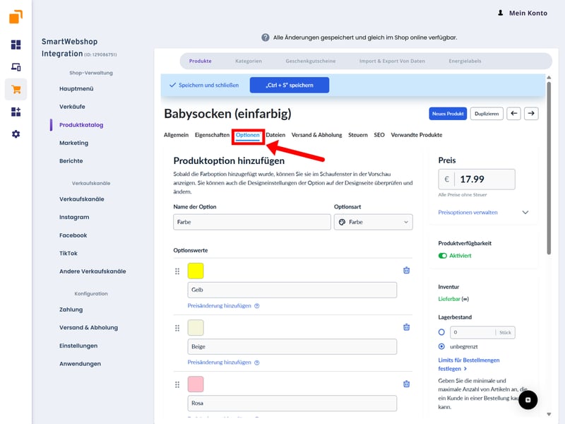Open Zahlung configuration item
565x424 pixels.
(x=71, y=310)
